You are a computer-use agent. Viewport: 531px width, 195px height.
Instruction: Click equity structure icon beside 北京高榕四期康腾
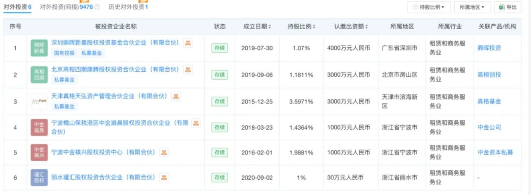188,69
